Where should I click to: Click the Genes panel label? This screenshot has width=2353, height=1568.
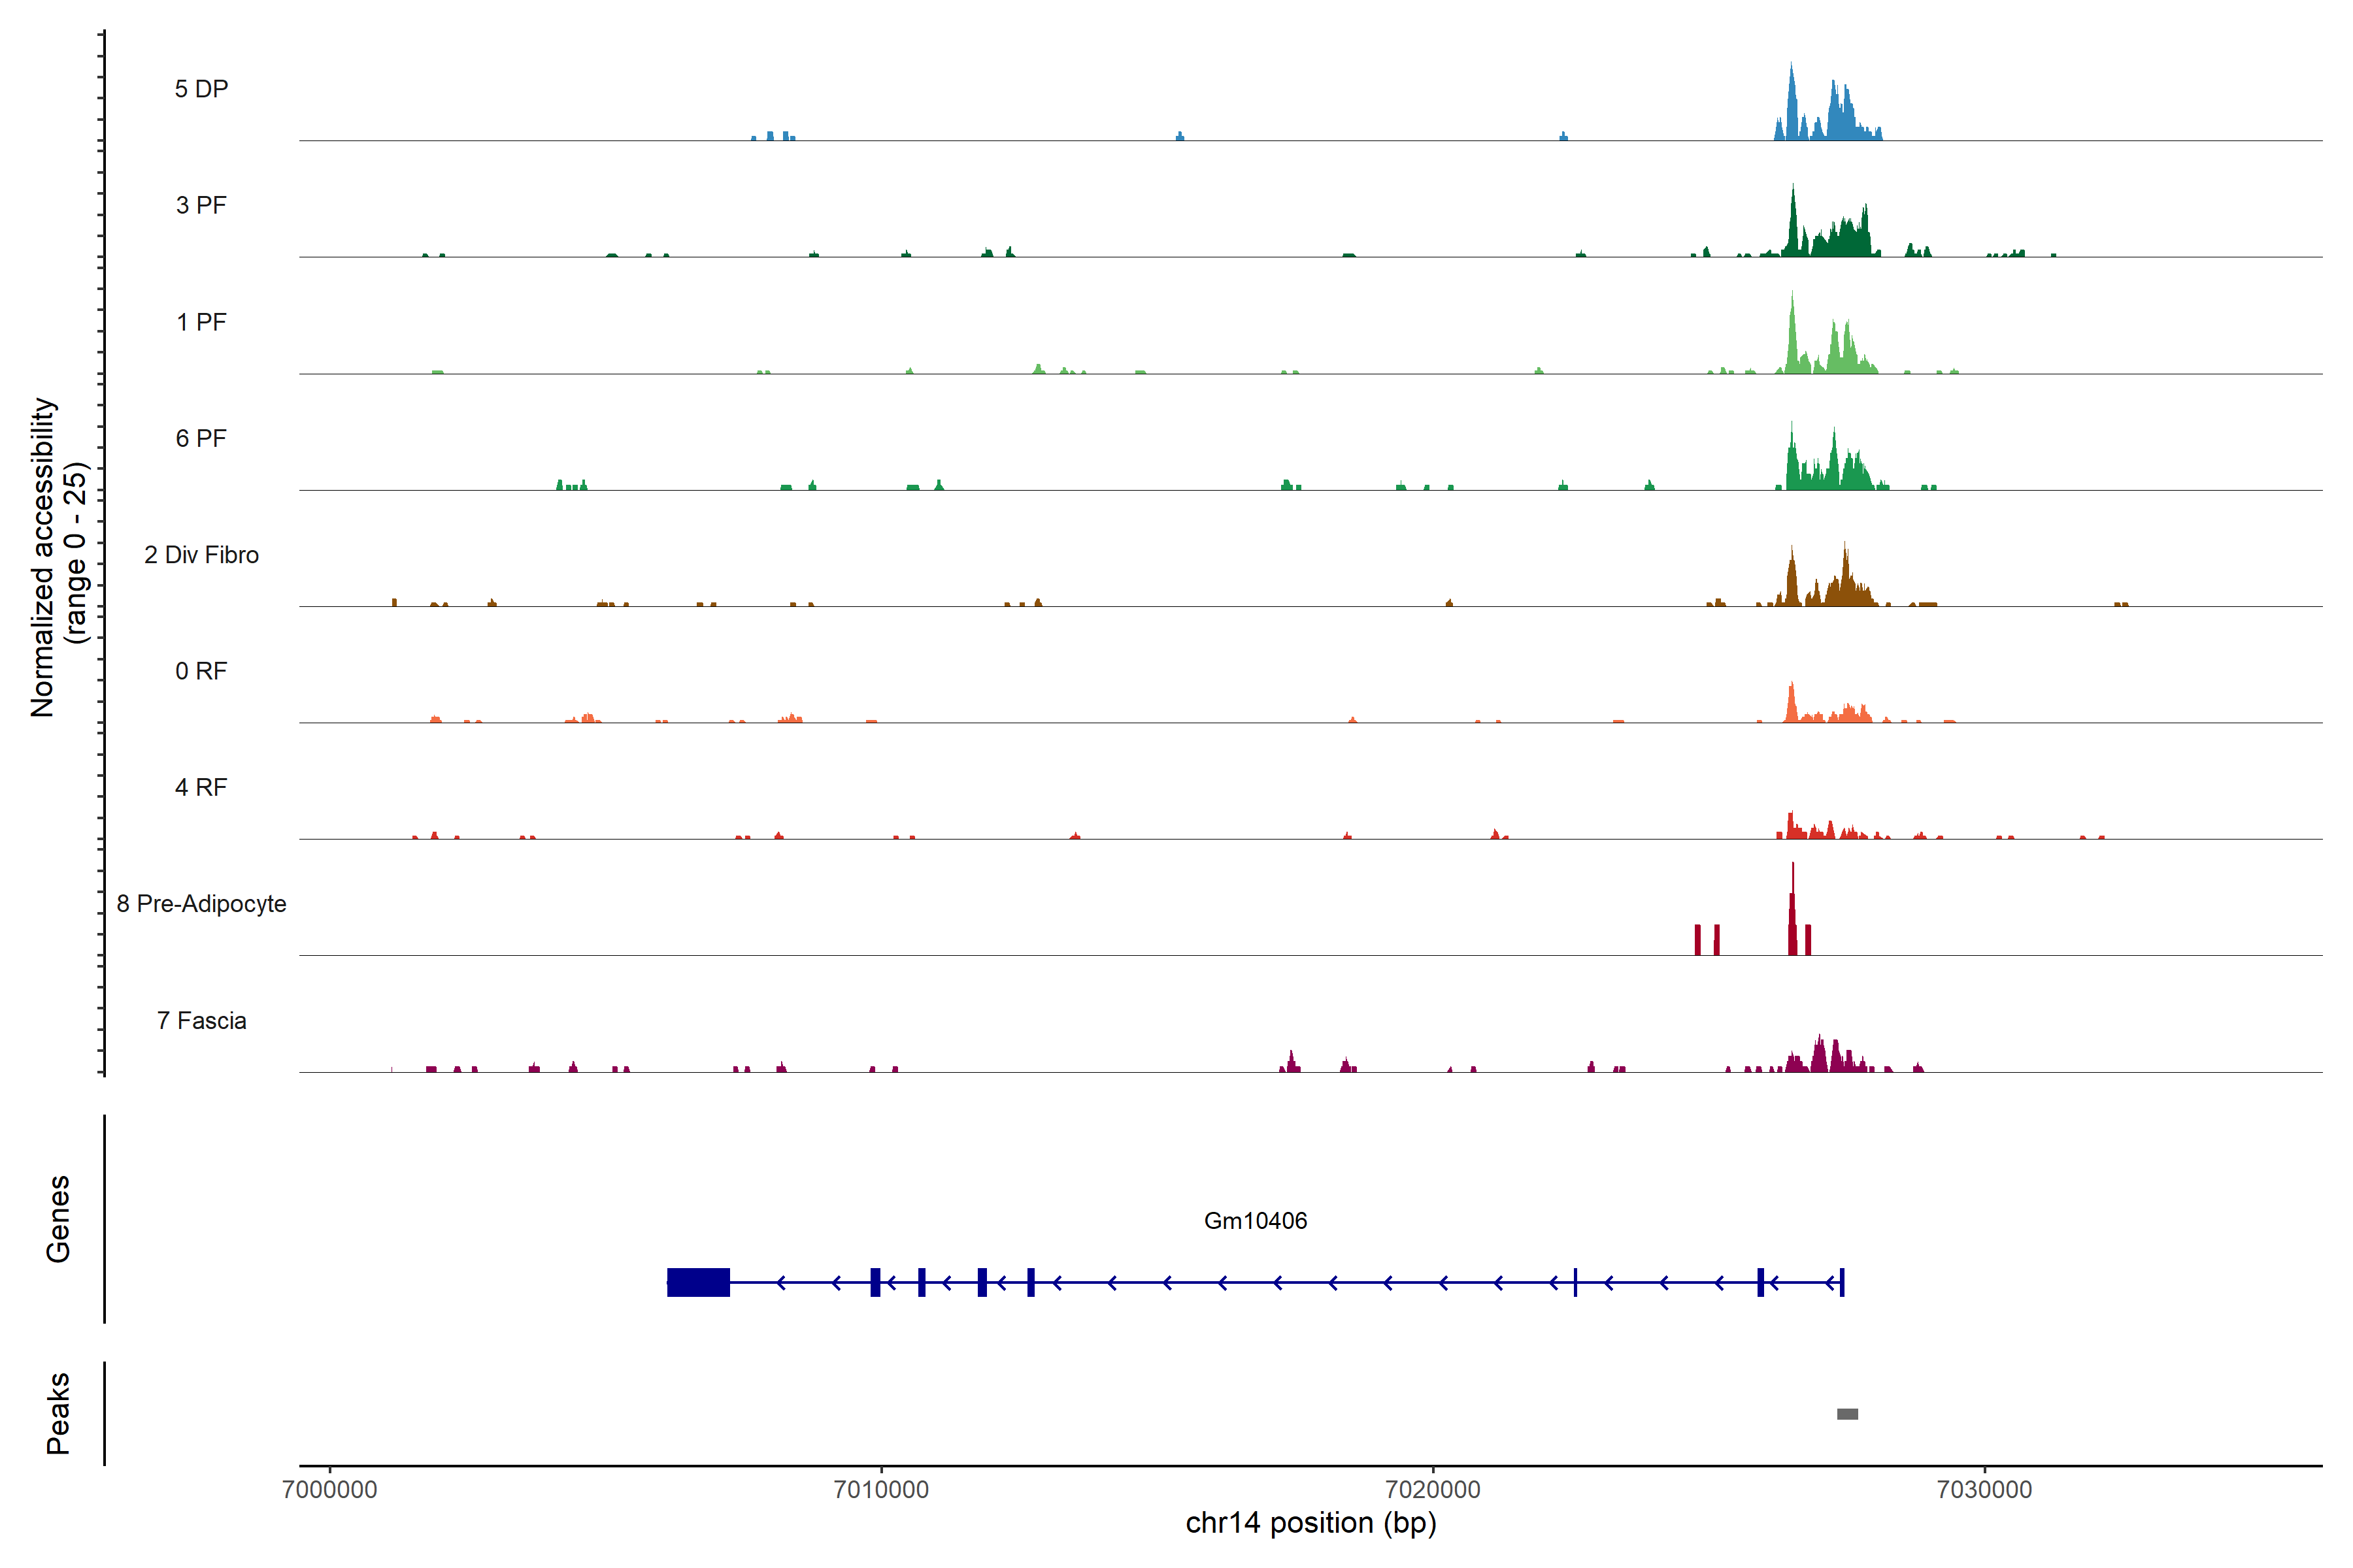[x=58, y=1218]
